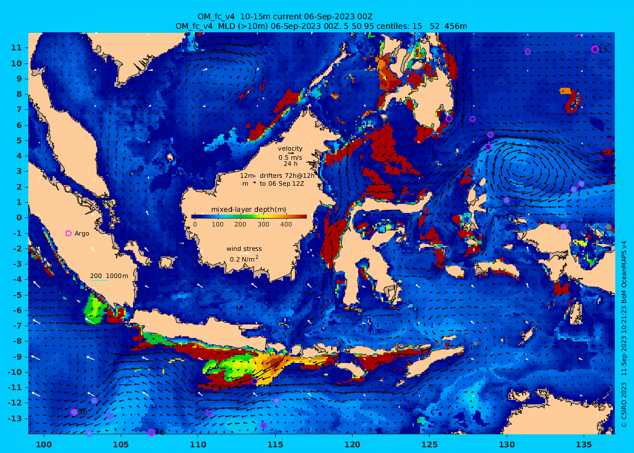Click the '200' tick on the color bar
Viewport: 634px width, 453px height.
pos(240,224)
